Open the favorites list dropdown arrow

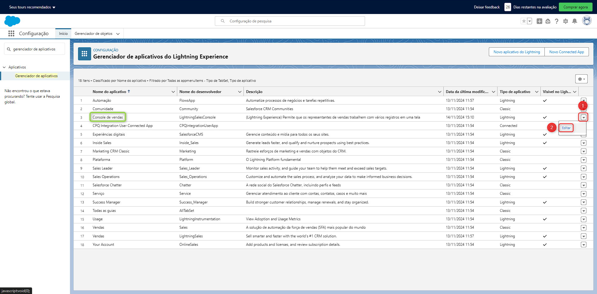pyautogui.click(x=530, y=21)
